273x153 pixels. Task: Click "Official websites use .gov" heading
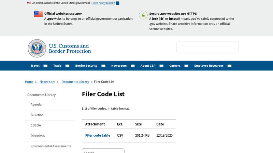pos(63,14)
